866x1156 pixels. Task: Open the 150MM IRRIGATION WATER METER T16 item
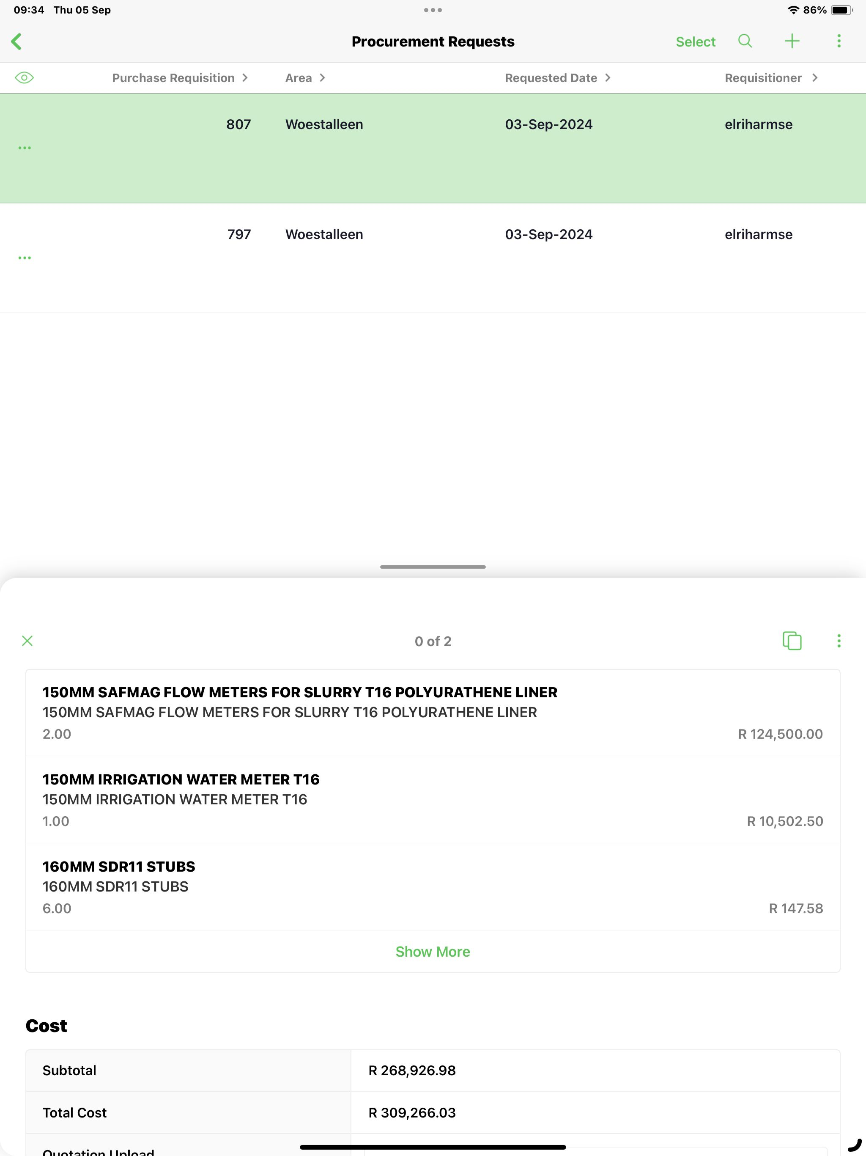(433, 800)
